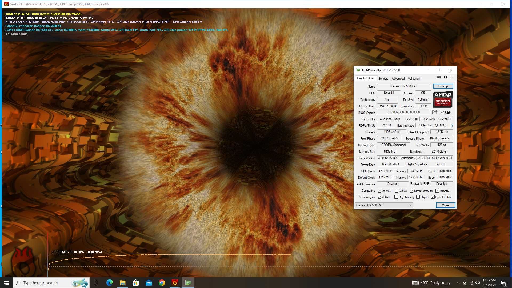Click the BIOS Version value field

403,112
